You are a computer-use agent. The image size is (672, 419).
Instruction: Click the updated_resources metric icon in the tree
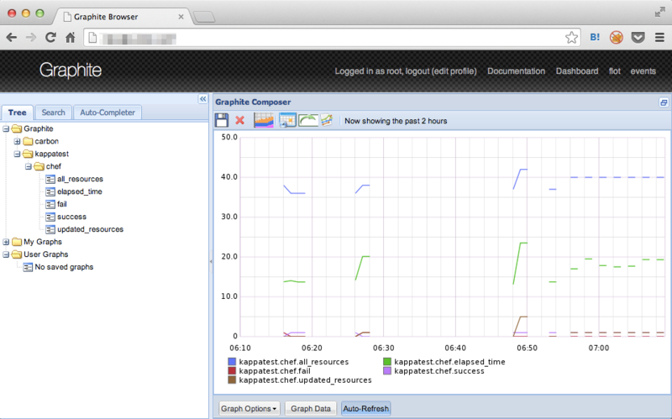(x=50, y=229)
